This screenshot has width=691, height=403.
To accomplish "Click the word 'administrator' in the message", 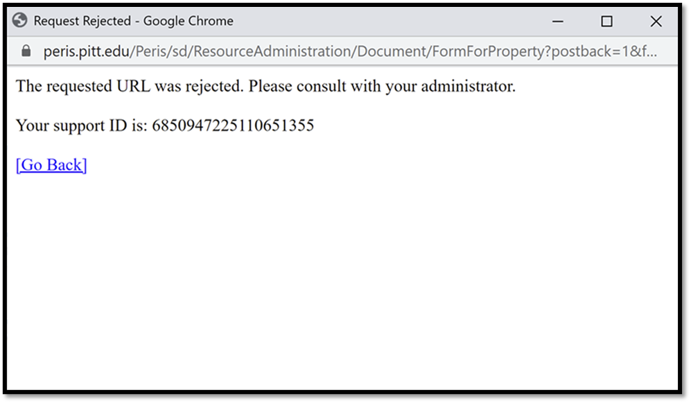I will pyautogui.click(x=468, y=87).
